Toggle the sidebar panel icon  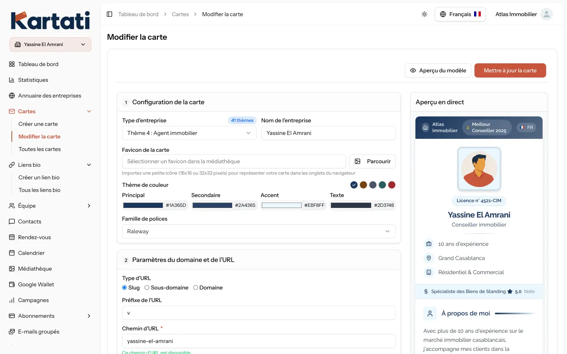(x=109, y=14)
